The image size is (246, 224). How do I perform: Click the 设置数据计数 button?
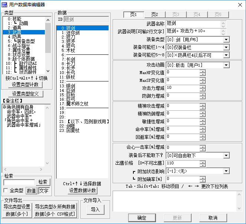(x=83, y=190)
